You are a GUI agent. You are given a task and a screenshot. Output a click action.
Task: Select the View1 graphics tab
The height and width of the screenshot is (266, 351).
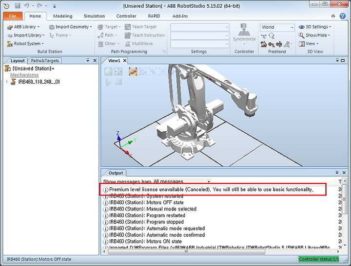114,60
